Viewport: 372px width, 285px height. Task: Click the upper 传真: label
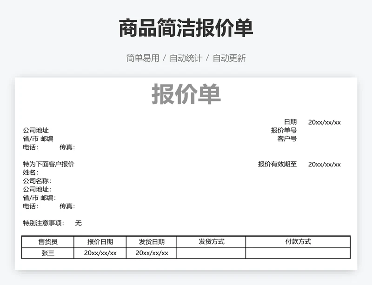(x=67, y=147)
